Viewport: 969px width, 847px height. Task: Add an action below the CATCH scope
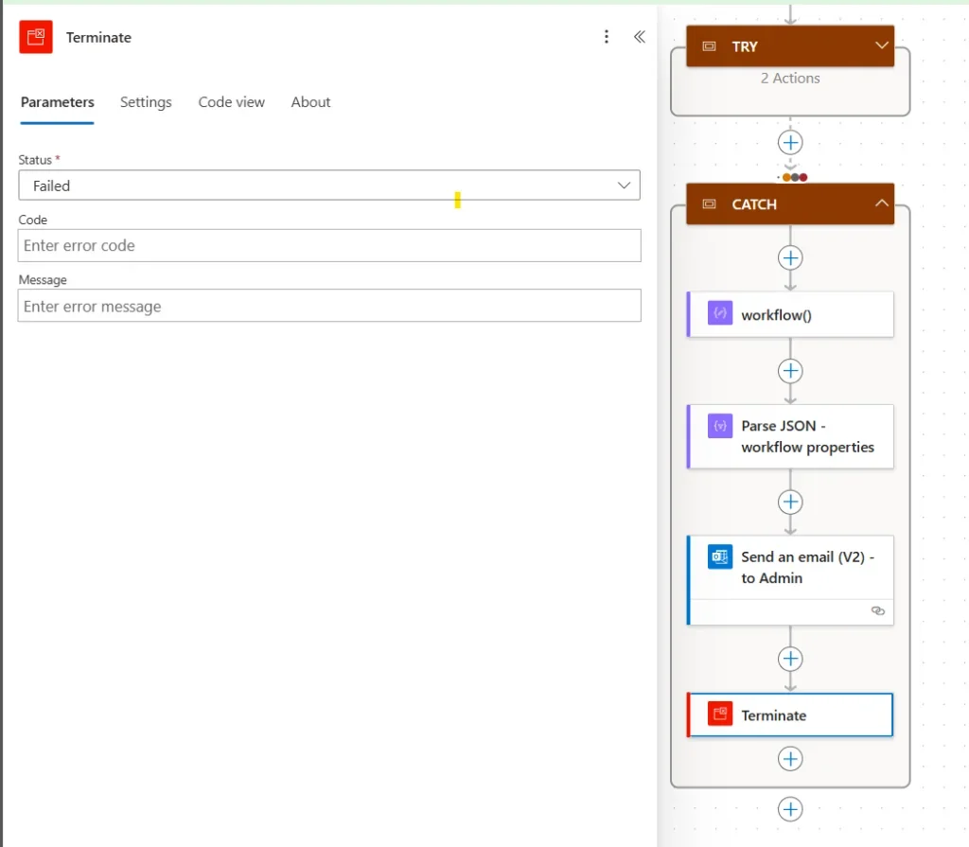point(790,809)
